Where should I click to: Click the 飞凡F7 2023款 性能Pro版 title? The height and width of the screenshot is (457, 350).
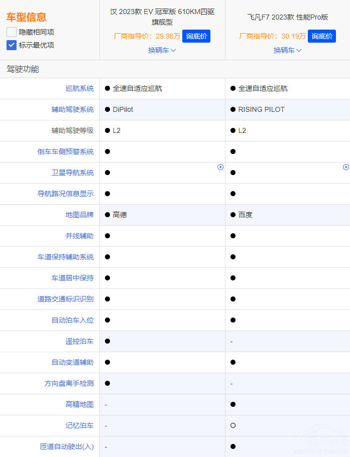(287, 17)
